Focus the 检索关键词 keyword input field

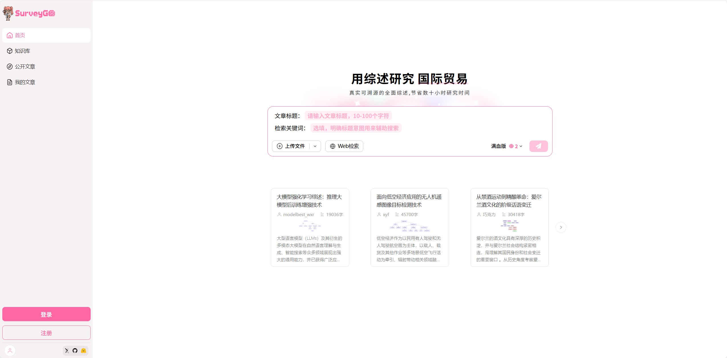356,128
